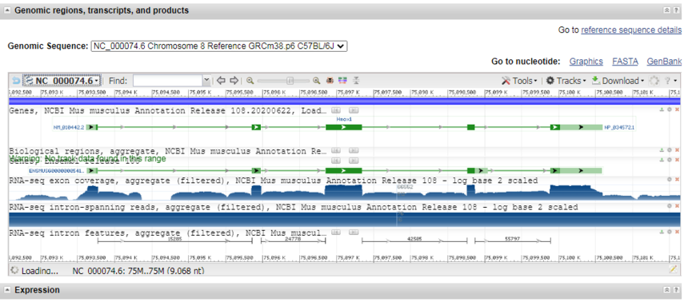Open settings gear of intron-spanning reads track
Screen dimensions: 688x302
pos(669,205)
